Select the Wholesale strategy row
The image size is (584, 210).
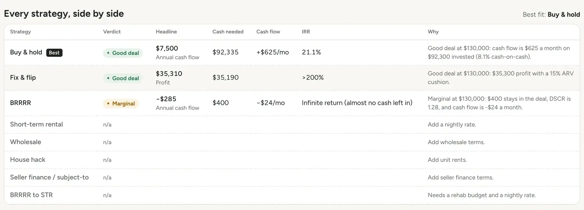coord(292,142)
